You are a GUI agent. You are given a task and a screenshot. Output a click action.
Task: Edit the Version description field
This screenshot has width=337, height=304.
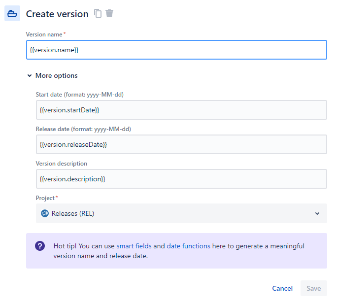point(181,179)
